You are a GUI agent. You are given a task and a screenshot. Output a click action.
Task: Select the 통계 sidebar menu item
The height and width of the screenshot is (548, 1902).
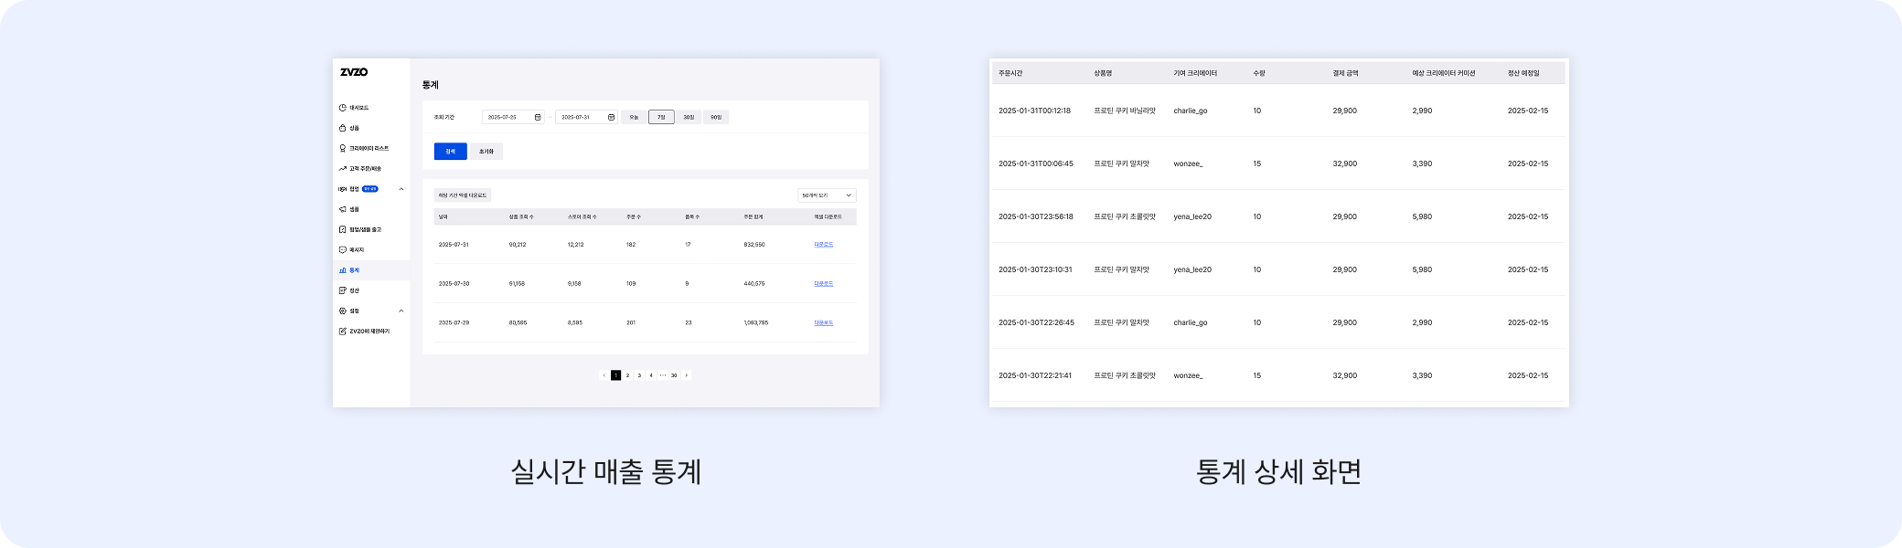click(355, 270)
